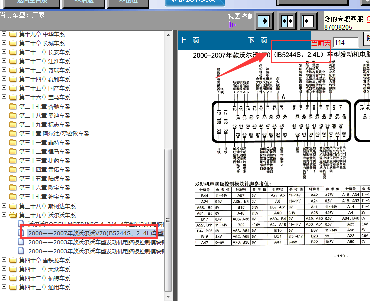Click tree scrollbar down arrow

pos(168,296)
